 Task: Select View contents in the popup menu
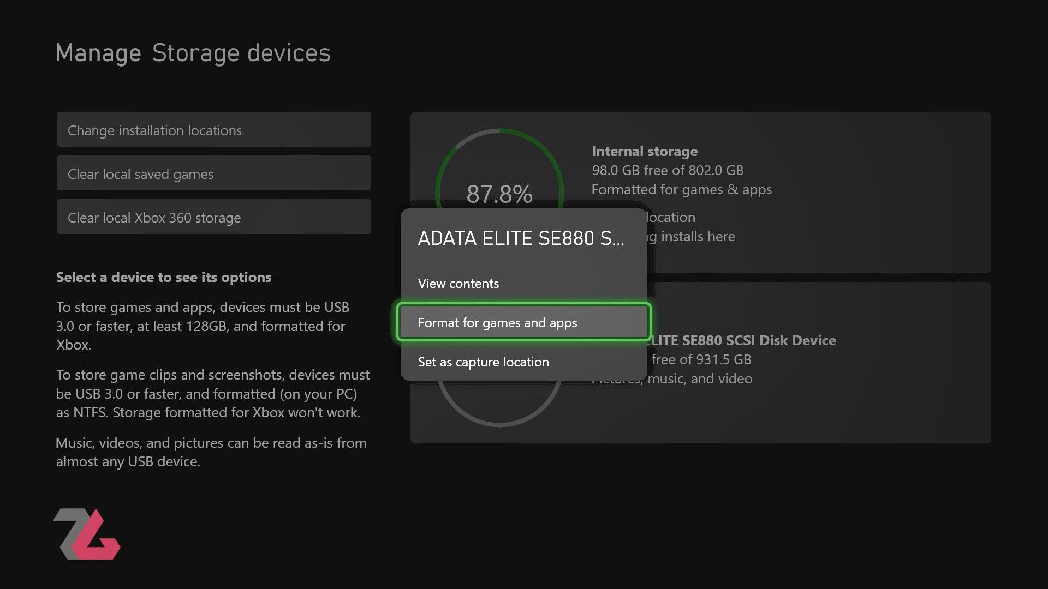pyautogui.click(x=458, y=284)
